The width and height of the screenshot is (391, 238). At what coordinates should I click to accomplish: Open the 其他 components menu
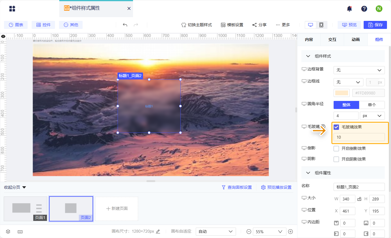coord(71,25)
